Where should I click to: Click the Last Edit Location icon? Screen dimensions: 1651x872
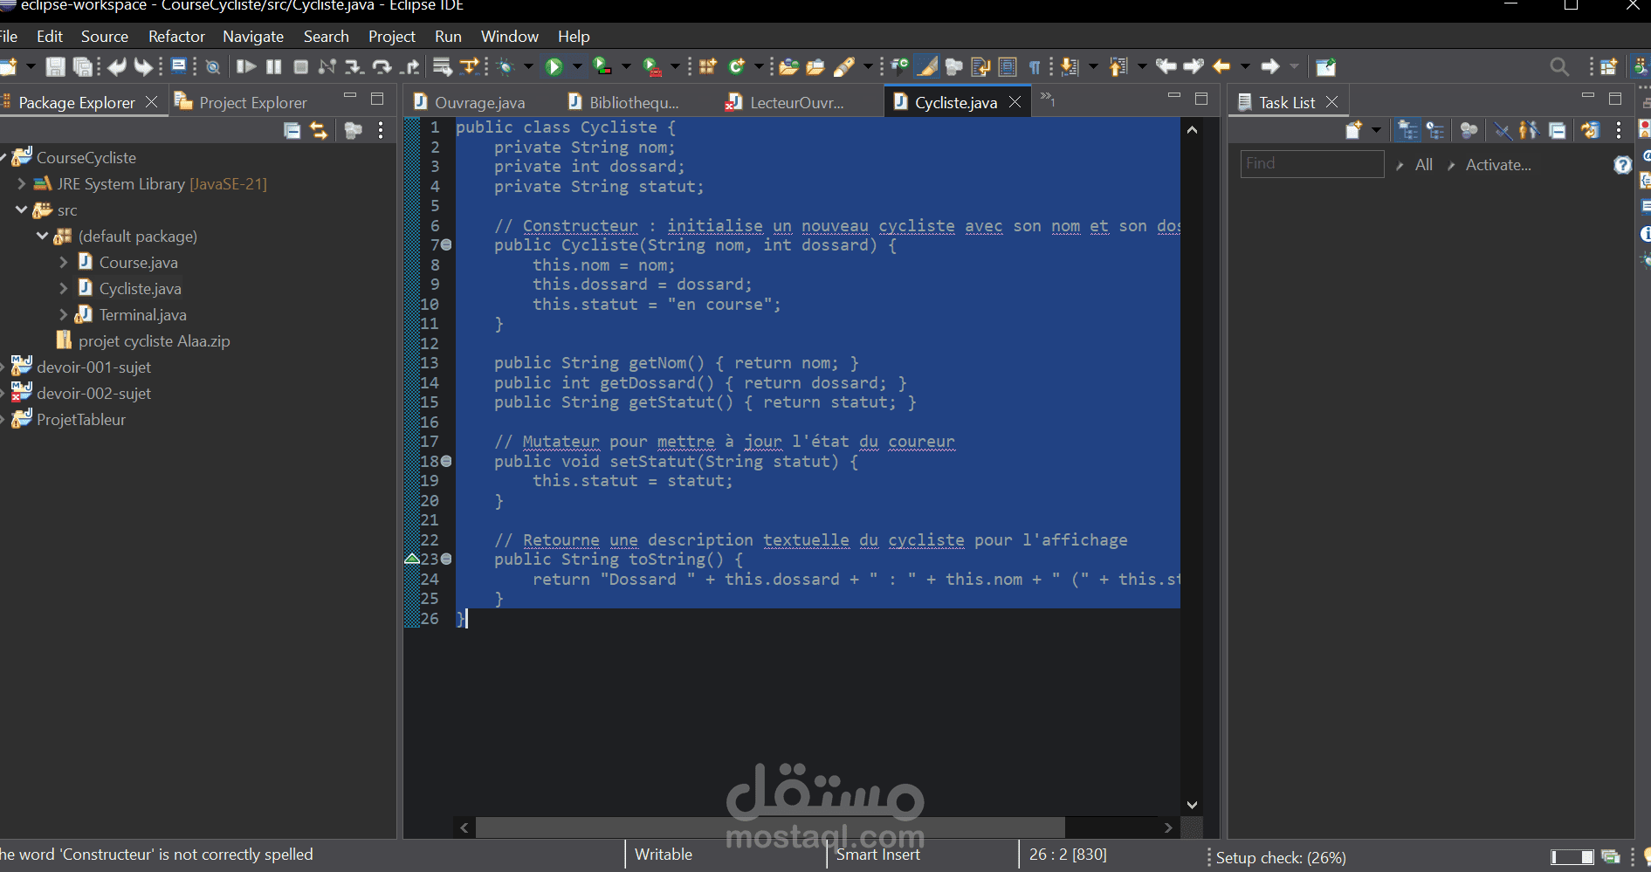[x=1166, y=66]
